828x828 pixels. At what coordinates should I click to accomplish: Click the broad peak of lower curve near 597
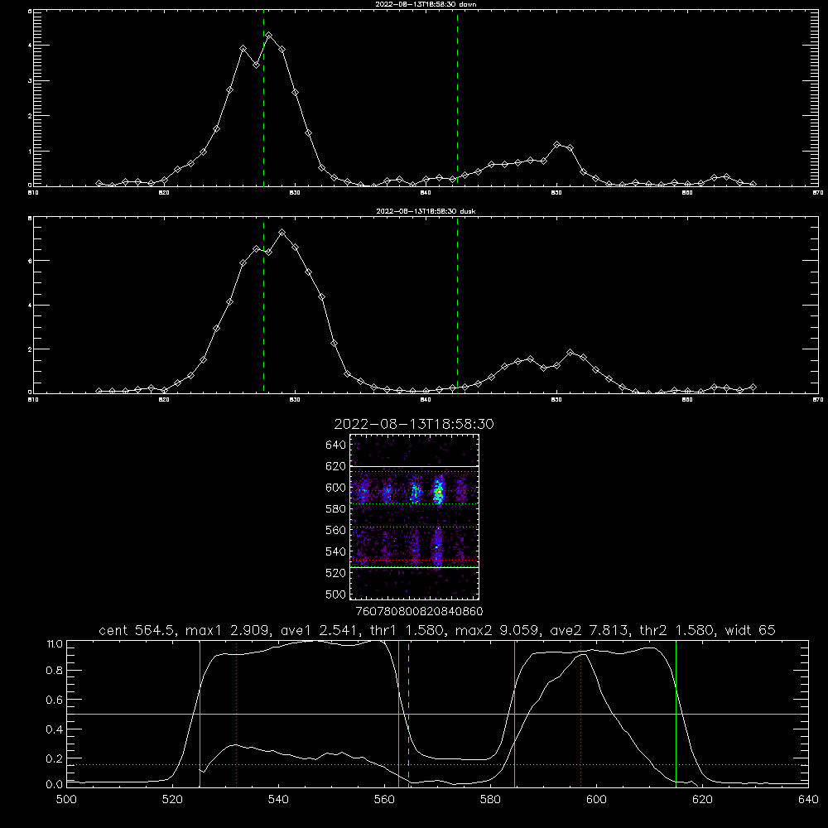point(581,655)
